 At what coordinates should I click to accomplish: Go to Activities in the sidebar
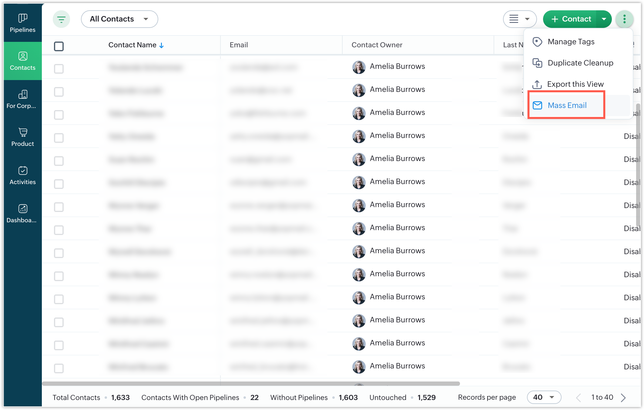(x=23, y=175)
